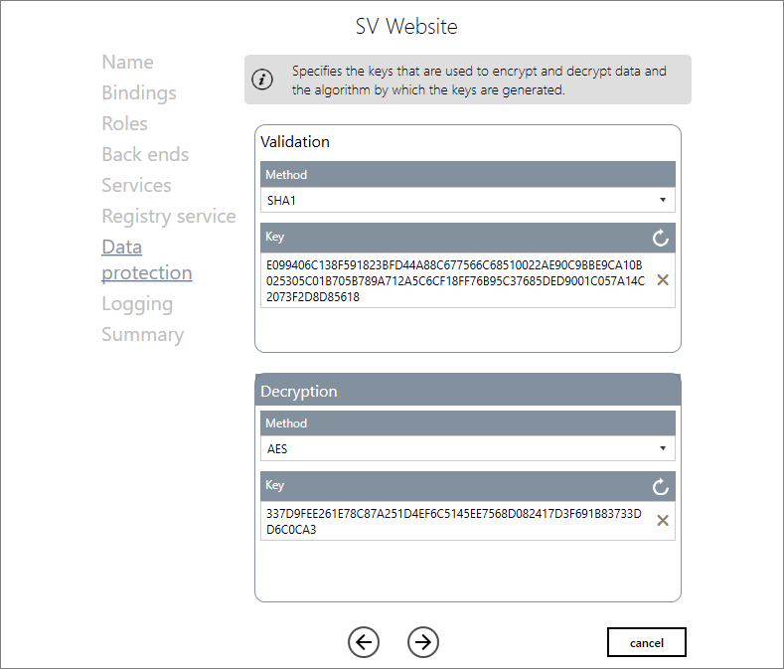Go to the Logging step
The height and width of the screenshot is (669, 784).
pyautogui.click(x=137, y=303)
